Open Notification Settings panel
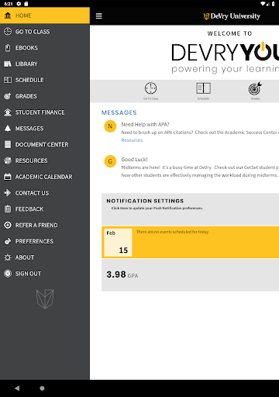The width and height of the screenshot is (279, 397). (190, 209)
